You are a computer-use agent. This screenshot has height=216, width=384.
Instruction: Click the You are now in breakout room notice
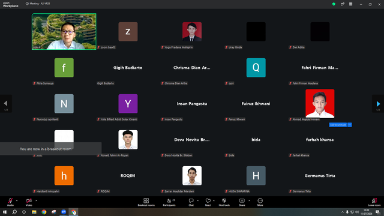50,149
